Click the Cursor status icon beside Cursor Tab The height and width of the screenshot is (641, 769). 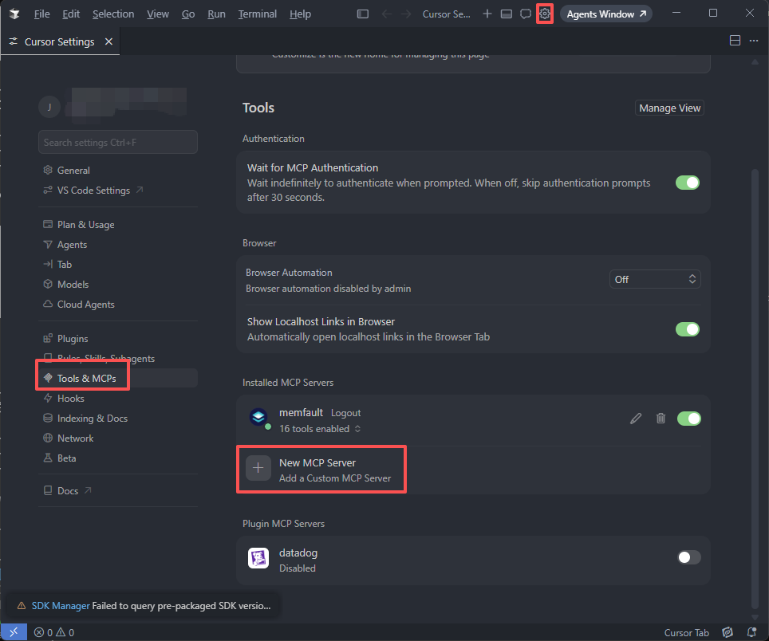[728, 633]
